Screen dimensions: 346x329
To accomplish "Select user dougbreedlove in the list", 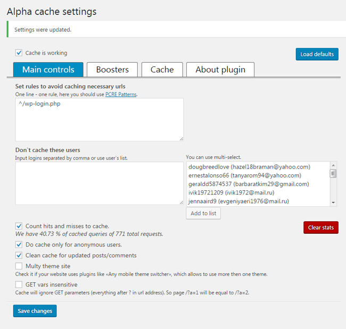I will click(x=249, y=167).
